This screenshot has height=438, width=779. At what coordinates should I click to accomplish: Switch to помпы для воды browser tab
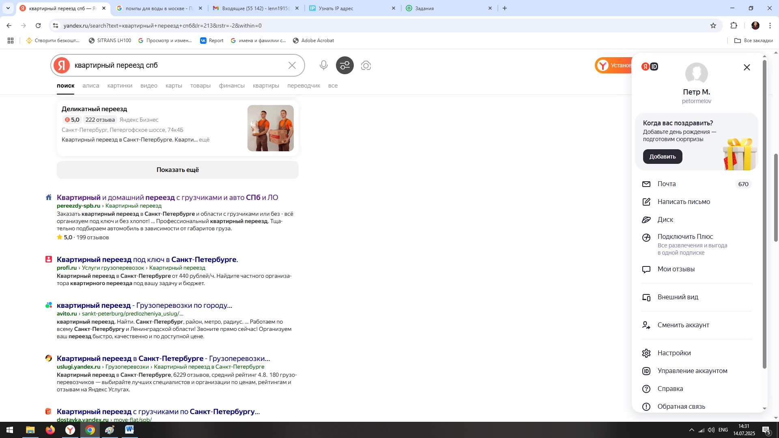(x=159, y=8)
